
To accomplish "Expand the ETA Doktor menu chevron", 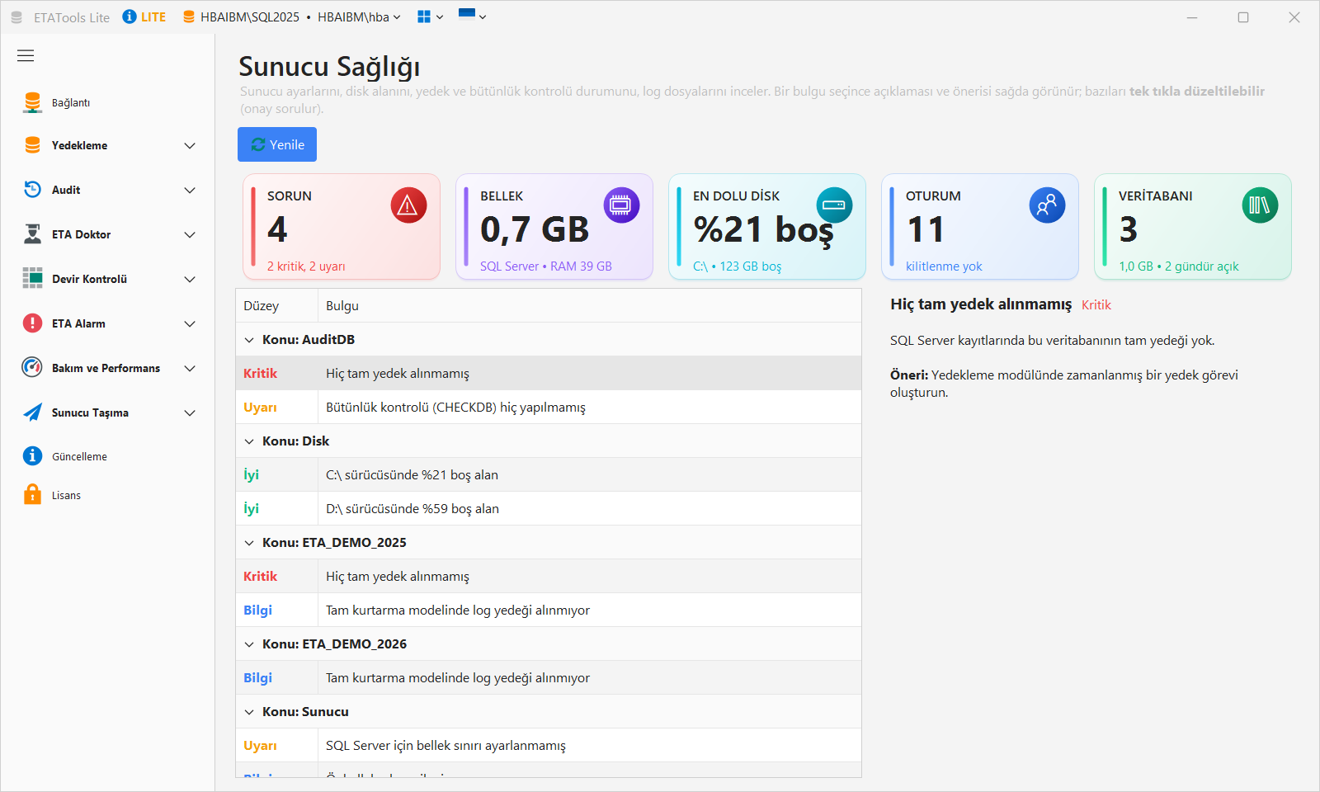I will click(190, 235).
